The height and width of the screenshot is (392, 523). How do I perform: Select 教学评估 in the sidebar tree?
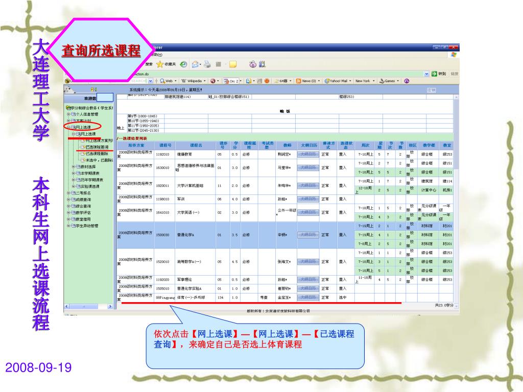83,213
